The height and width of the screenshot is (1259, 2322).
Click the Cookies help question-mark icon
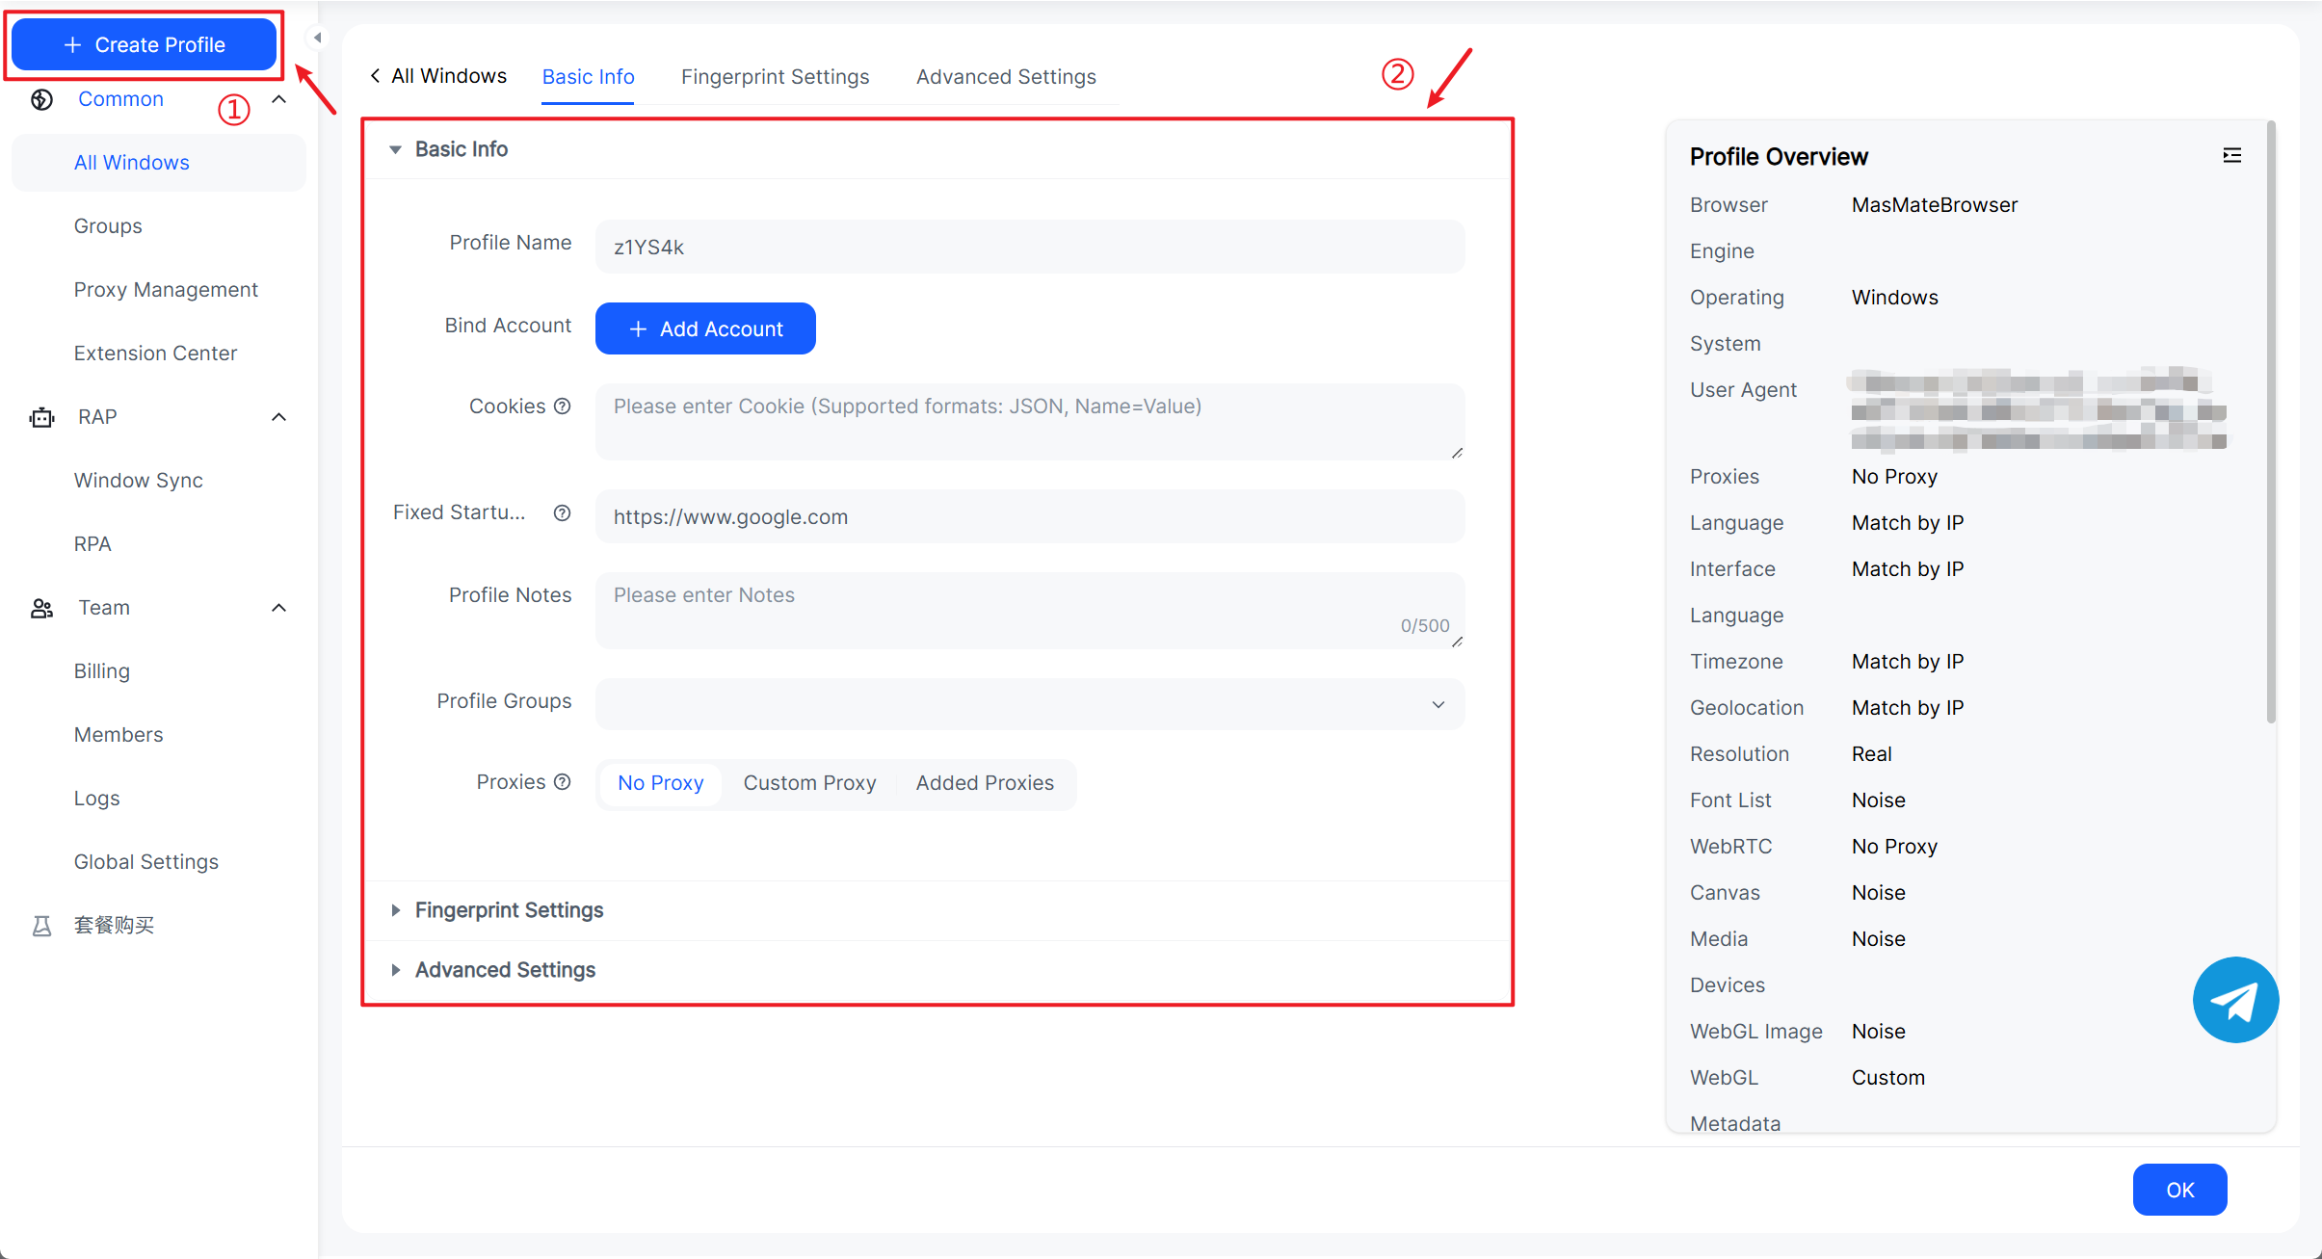563,407
